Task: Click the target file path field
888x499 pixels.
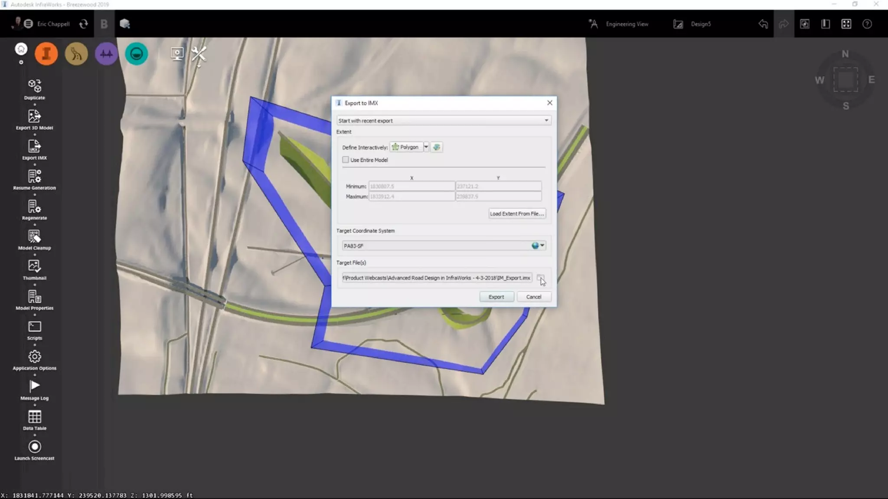Action: 436,278
